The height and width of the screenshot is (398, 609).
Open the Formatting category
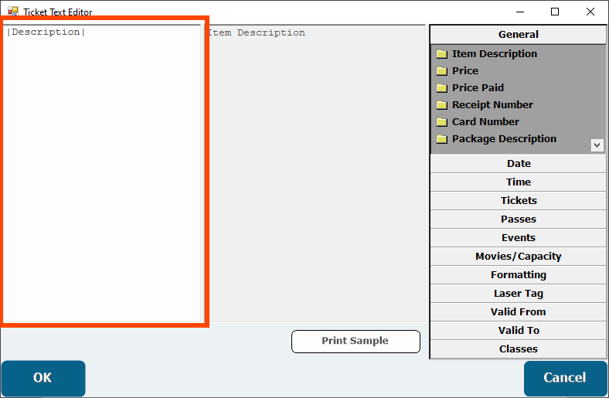[x=518, y=275]
